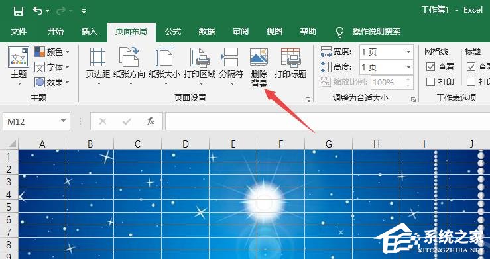This screenshot has height=259, width=490.
Task: Select the 页面布局 tab
Action: click(131, 32)
